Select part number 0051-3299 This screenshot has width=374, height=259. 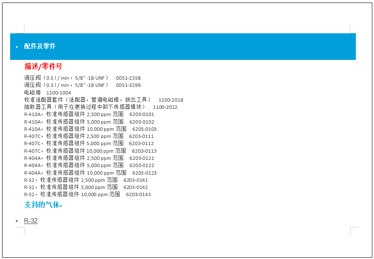click(x=128, y=85)
